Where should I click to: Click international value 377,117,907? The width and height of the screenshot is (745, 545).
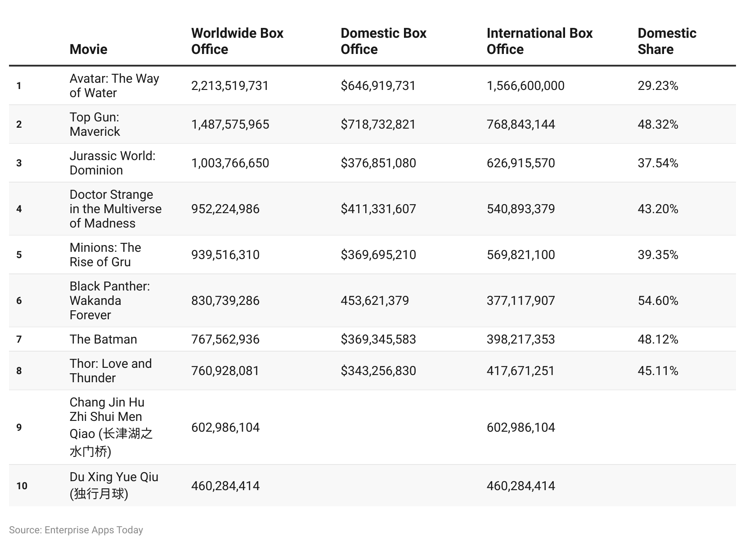521,300
